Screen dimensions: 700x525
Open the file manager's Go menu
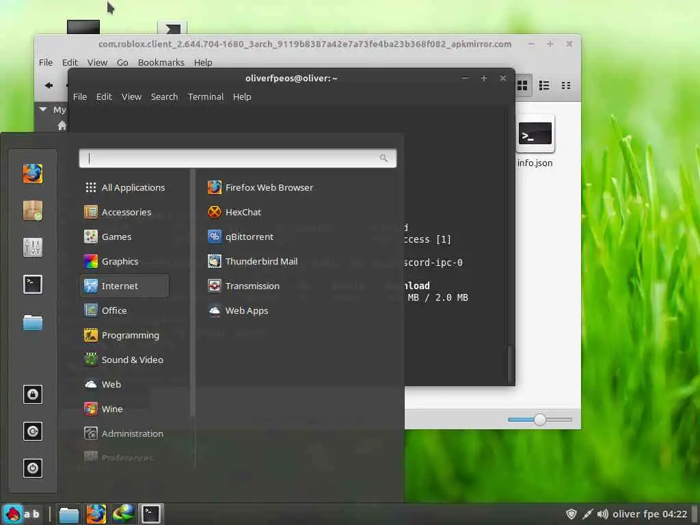click(x=122, y=62)
